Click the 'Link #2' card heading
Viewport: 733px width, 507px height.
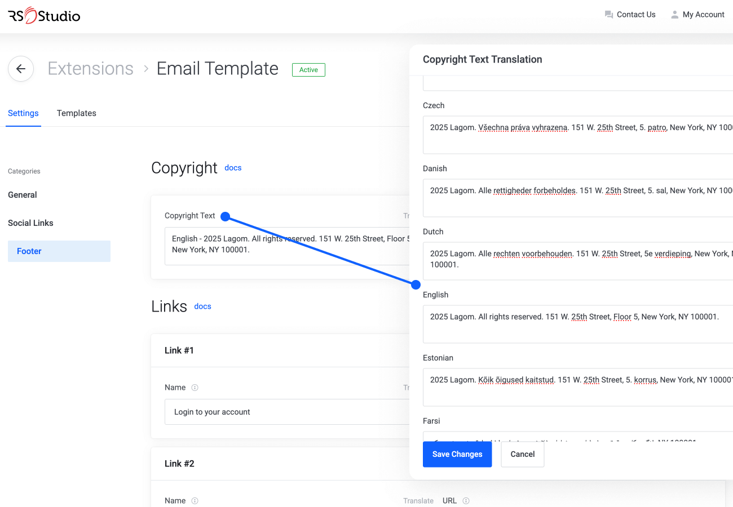tap(179, 464)
